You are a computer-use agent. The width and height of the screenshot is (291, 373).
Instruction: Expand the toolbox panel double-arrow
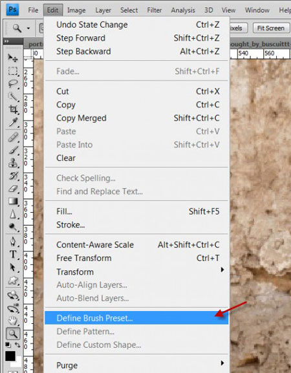coord(6,41)
